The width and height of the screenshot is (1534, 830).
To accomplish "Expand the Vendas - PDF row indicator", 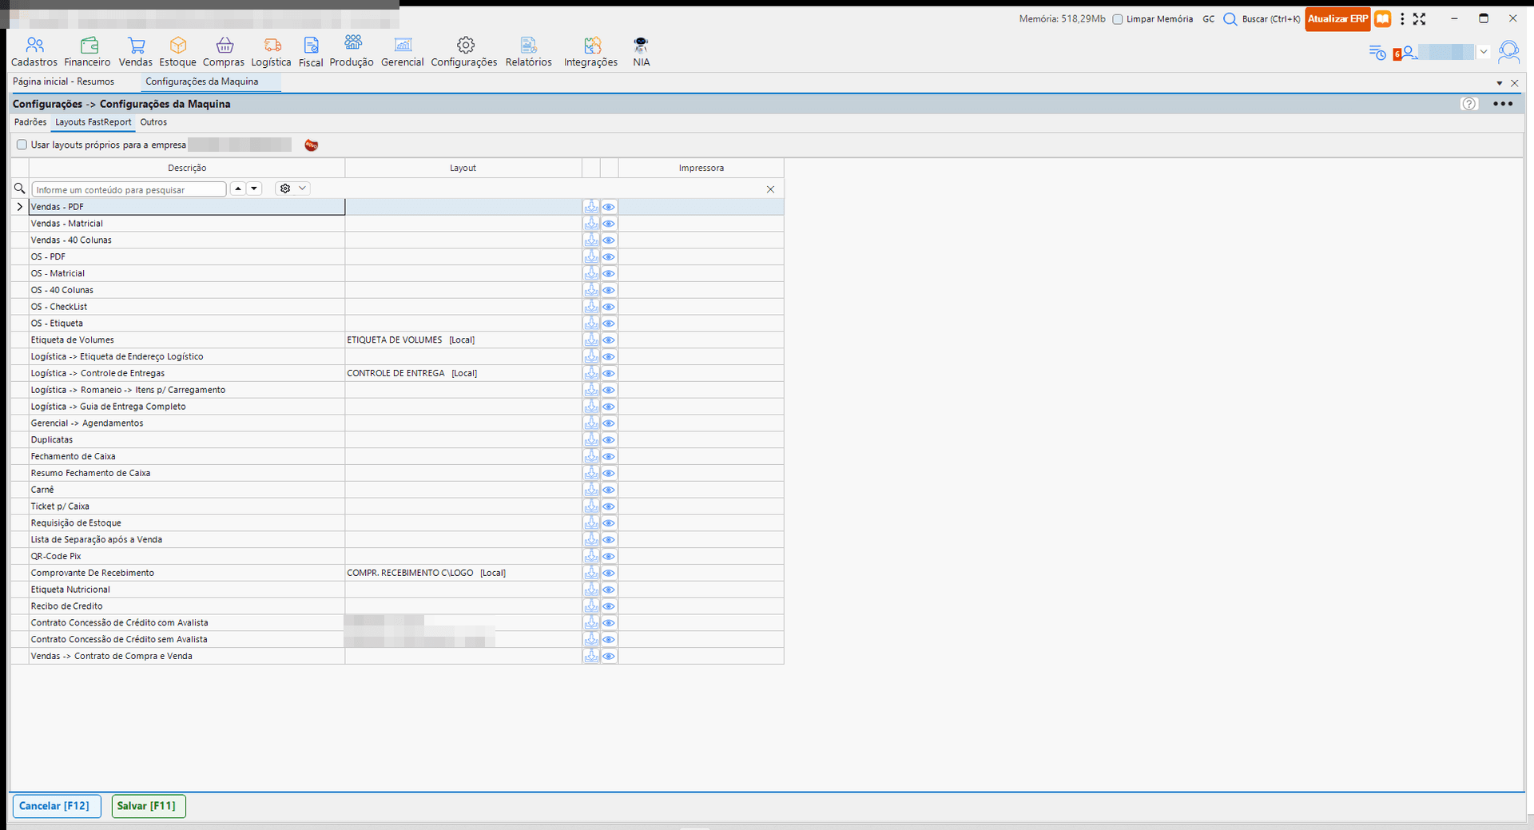I will [x=20, y=207].
